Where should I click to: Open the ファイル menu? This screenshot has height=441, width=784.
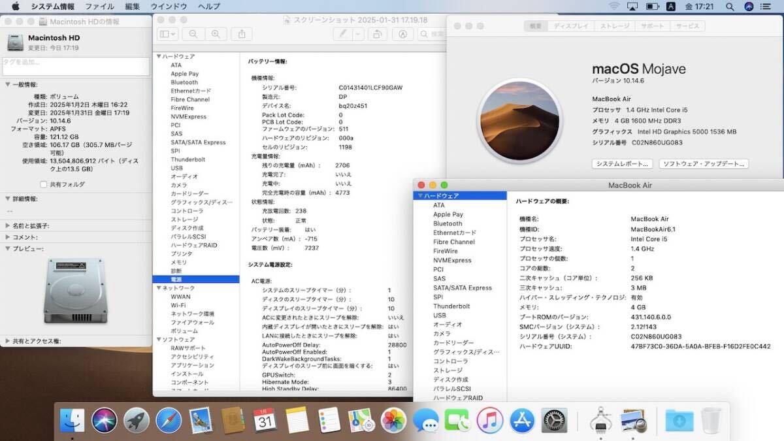click(99, 7)
